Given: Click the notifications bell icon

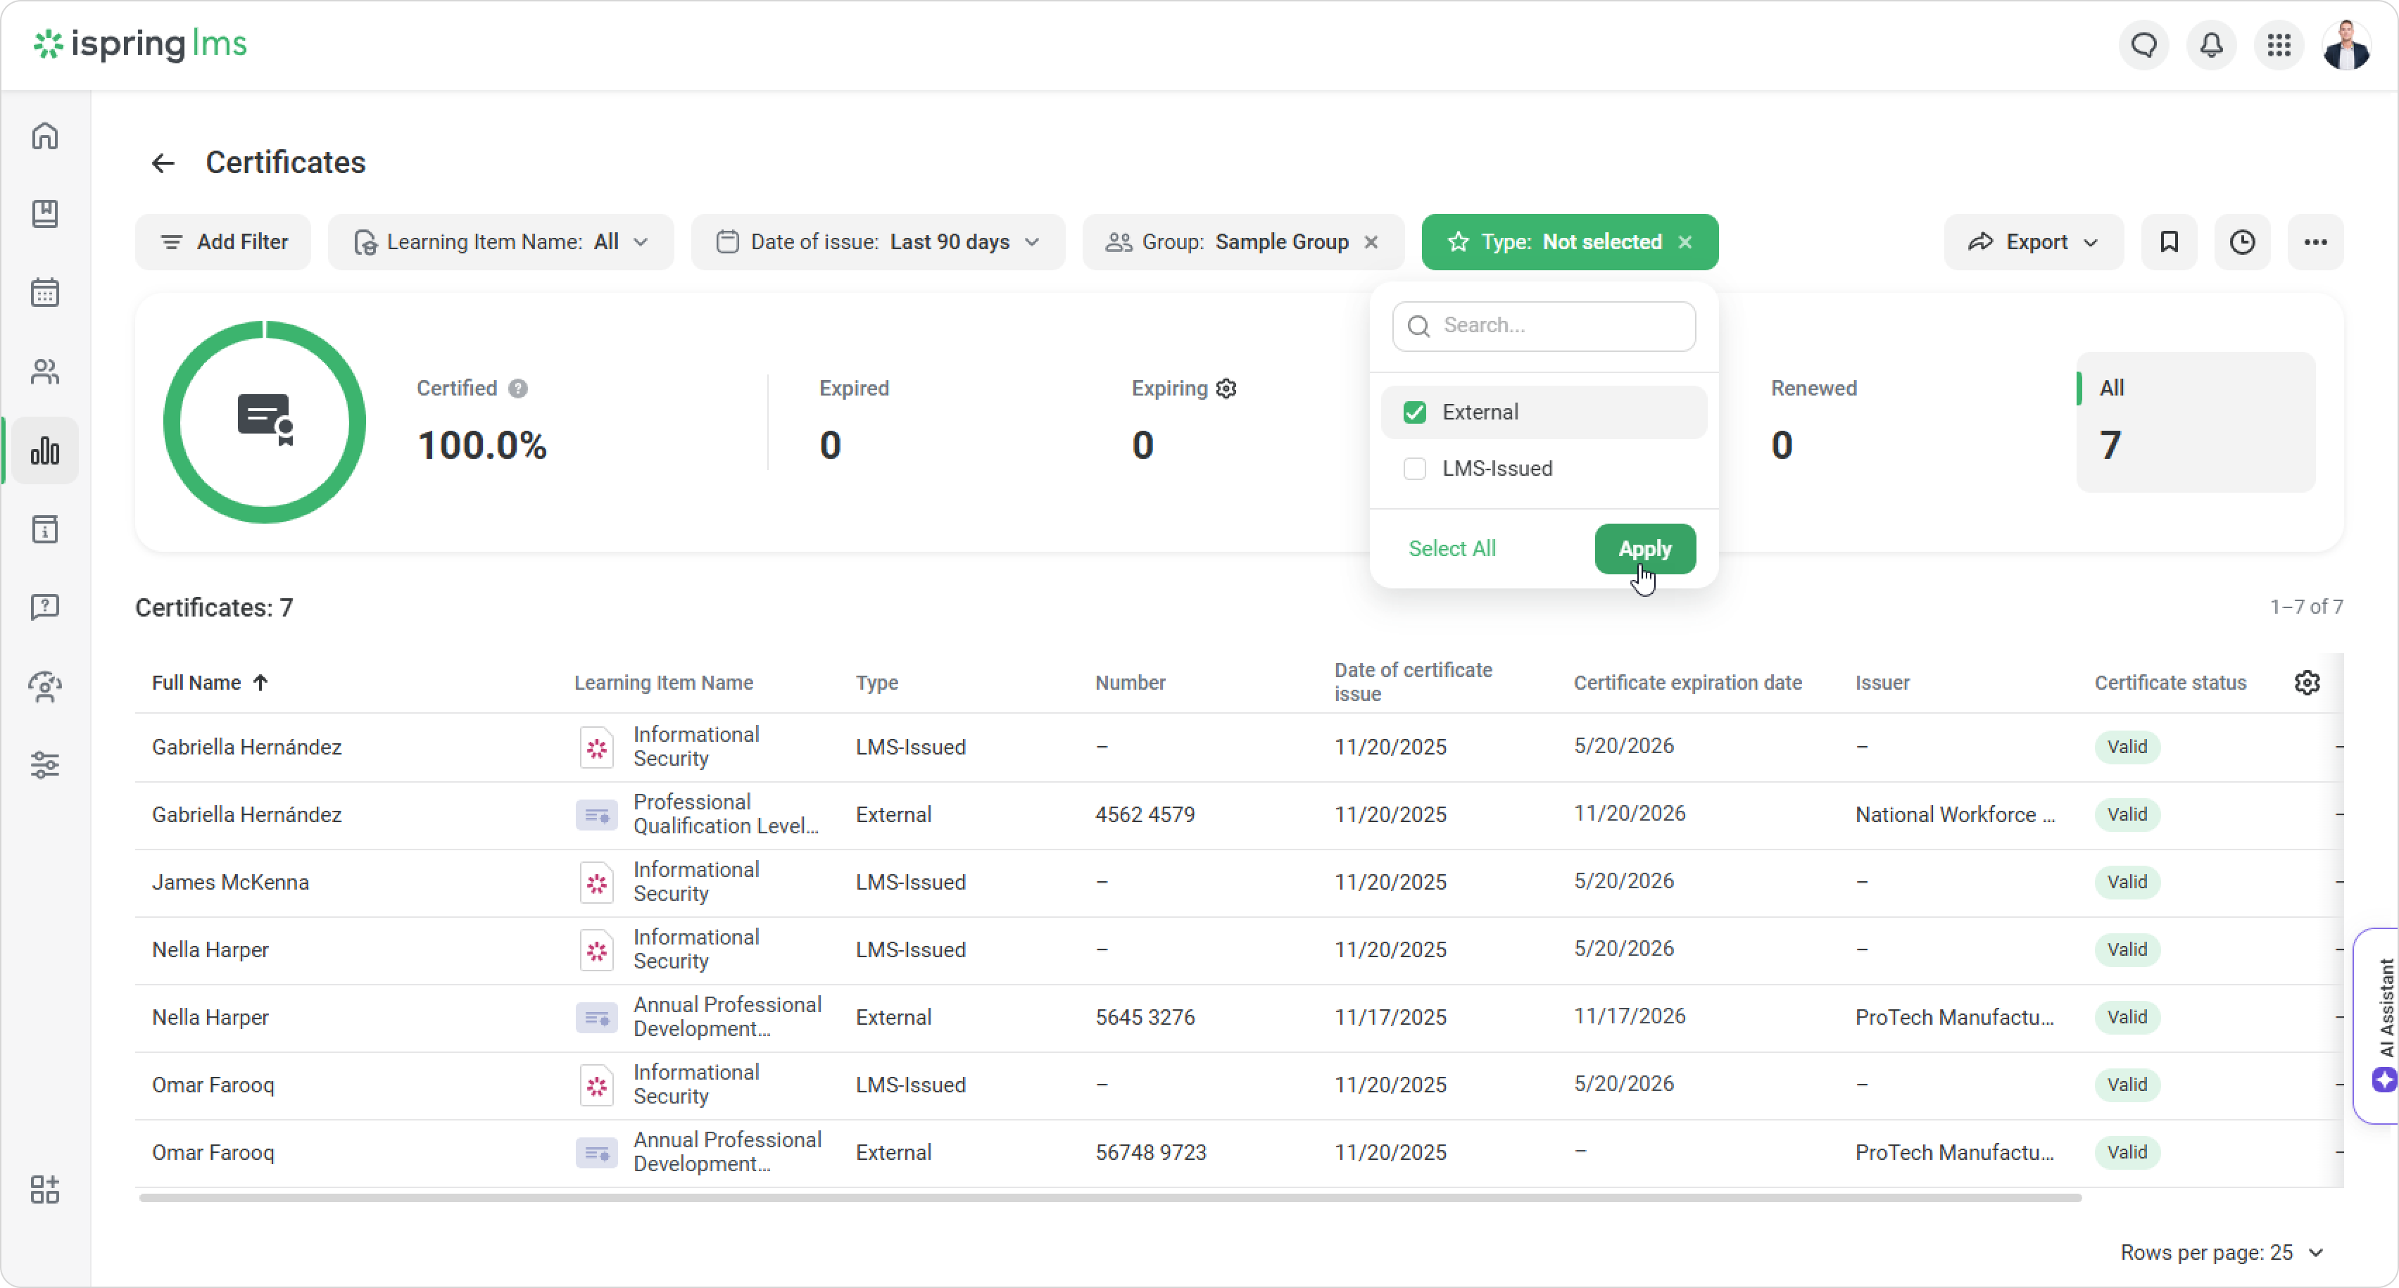Looking at the screenshot, I should 2211,45.
